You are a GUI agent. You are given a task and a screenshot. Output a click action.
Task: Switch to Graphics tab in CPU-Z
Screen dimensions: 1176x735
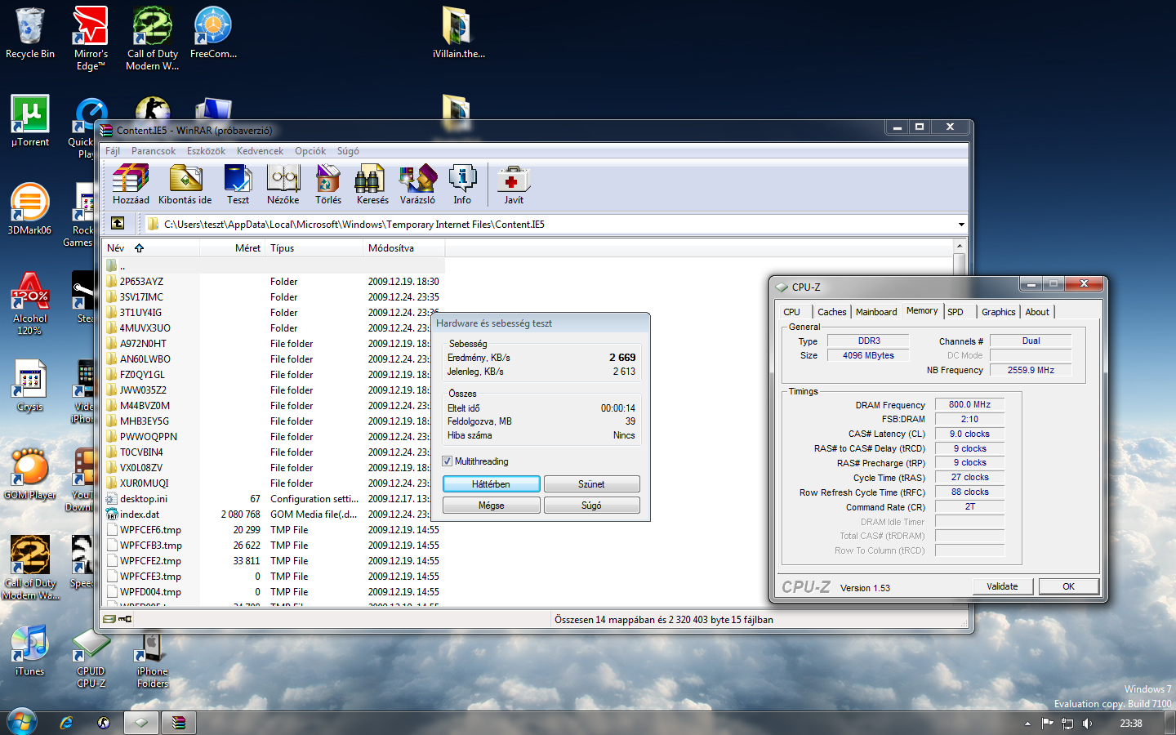coord(998,312)
